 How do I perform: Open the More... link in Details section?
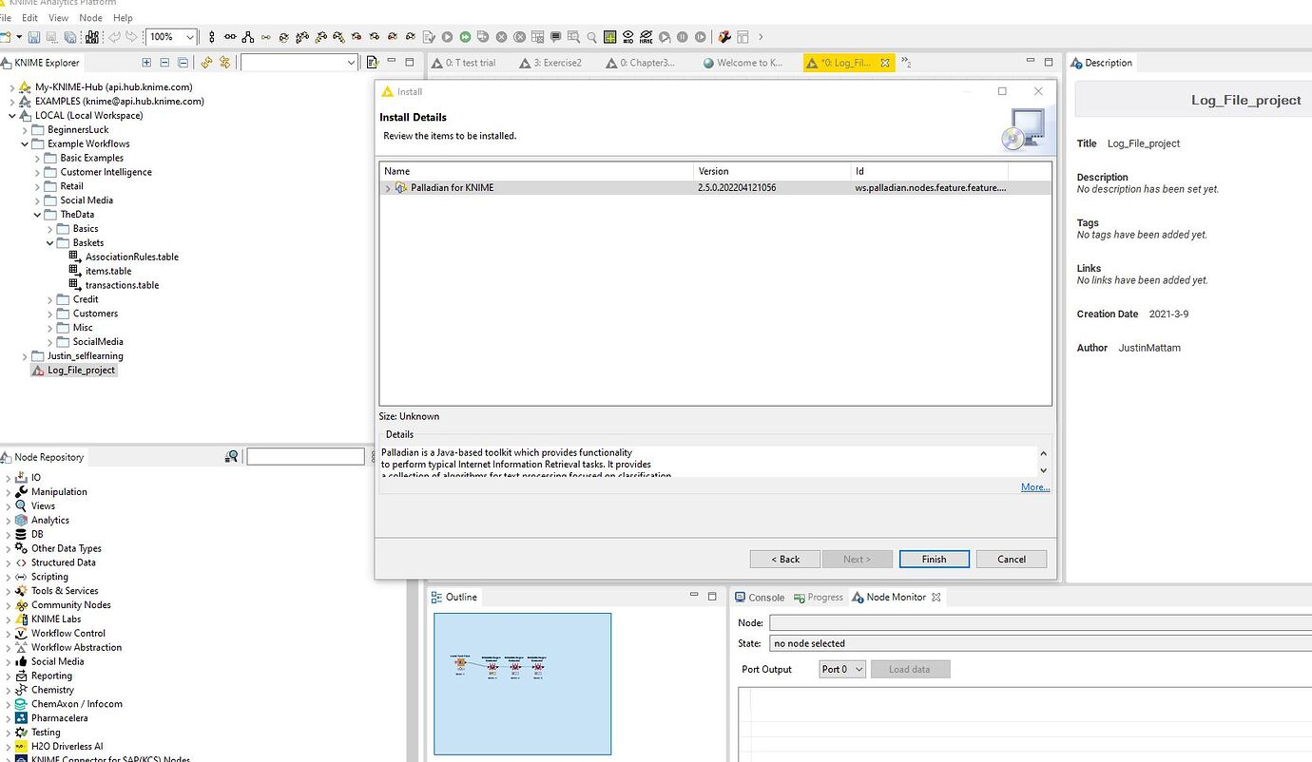tap(1034, 487)
